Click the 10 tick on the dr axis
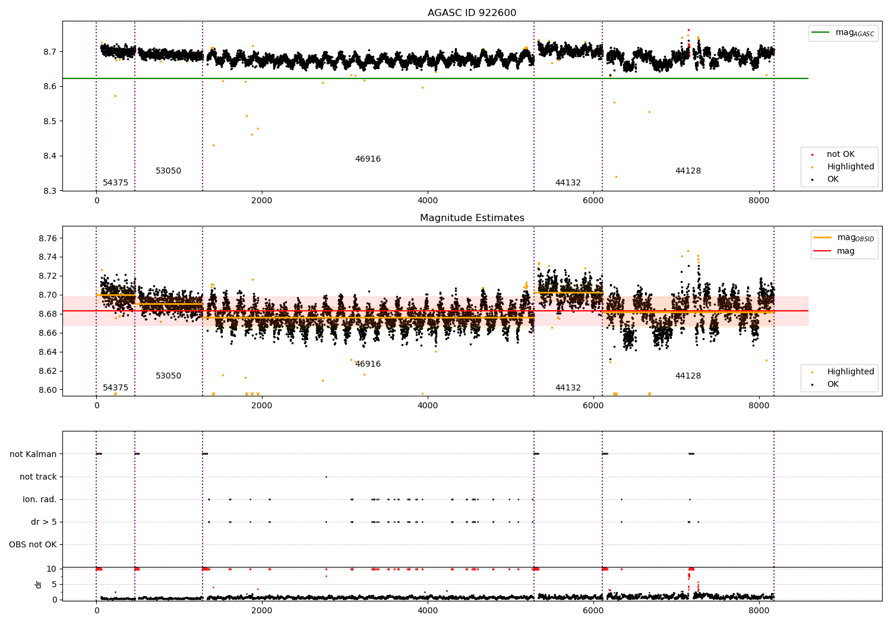The width and height of the screenshot is (891, 624). click(x=52, y=569)
